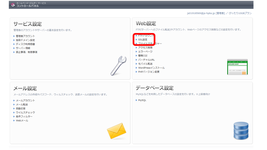This screenshot has height=150, width=267.
Task: Open the FTPアカウント settings
Action: point(146,36)
